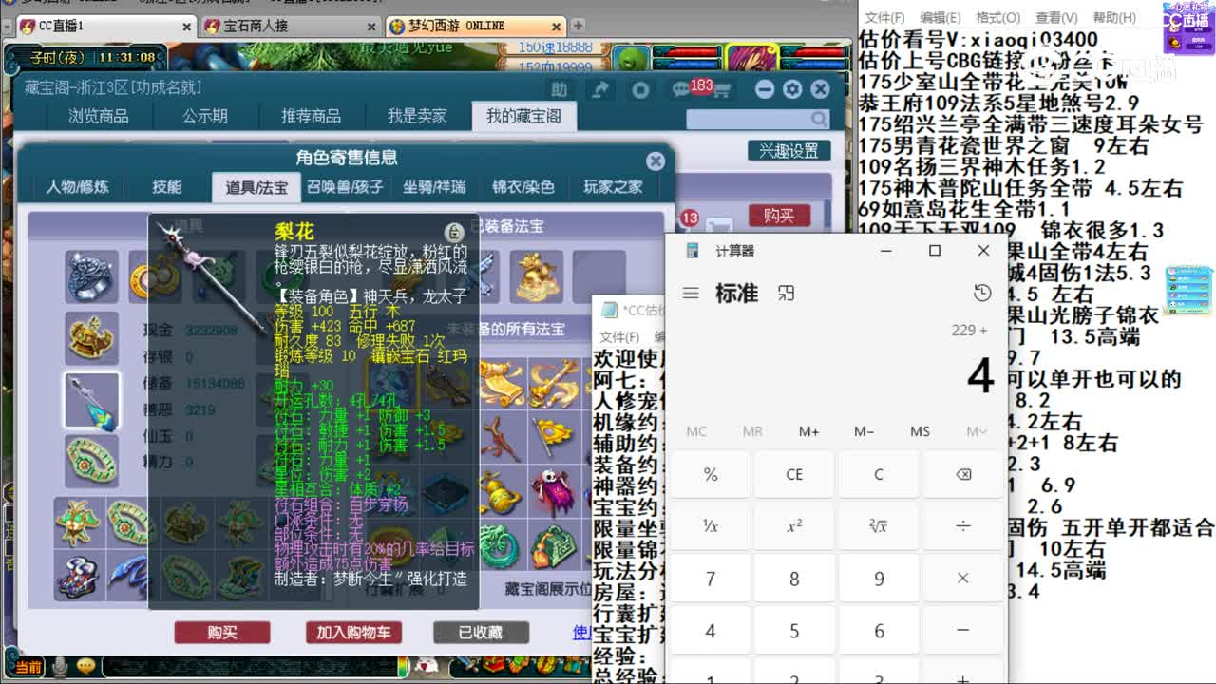The height and width of the screenshot is (684, 1216).
Task: Open the 锦衣/染色 tab
Action: coord(522,187)
